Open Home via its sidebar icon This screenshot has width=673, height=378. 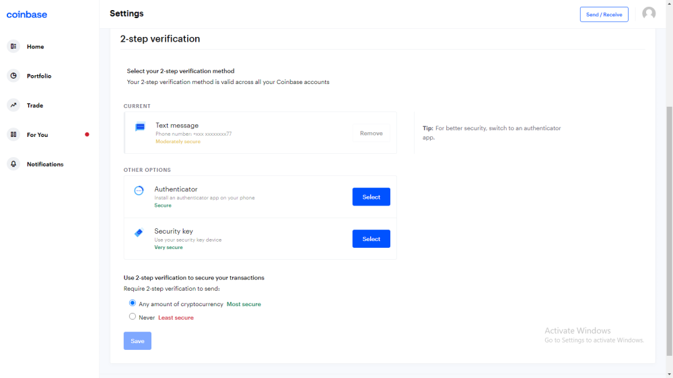point(13,46)
